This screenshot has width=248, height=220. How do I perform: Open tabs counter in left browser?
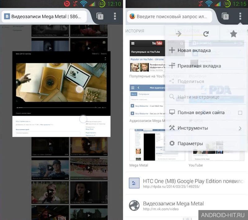click(100, 16)
